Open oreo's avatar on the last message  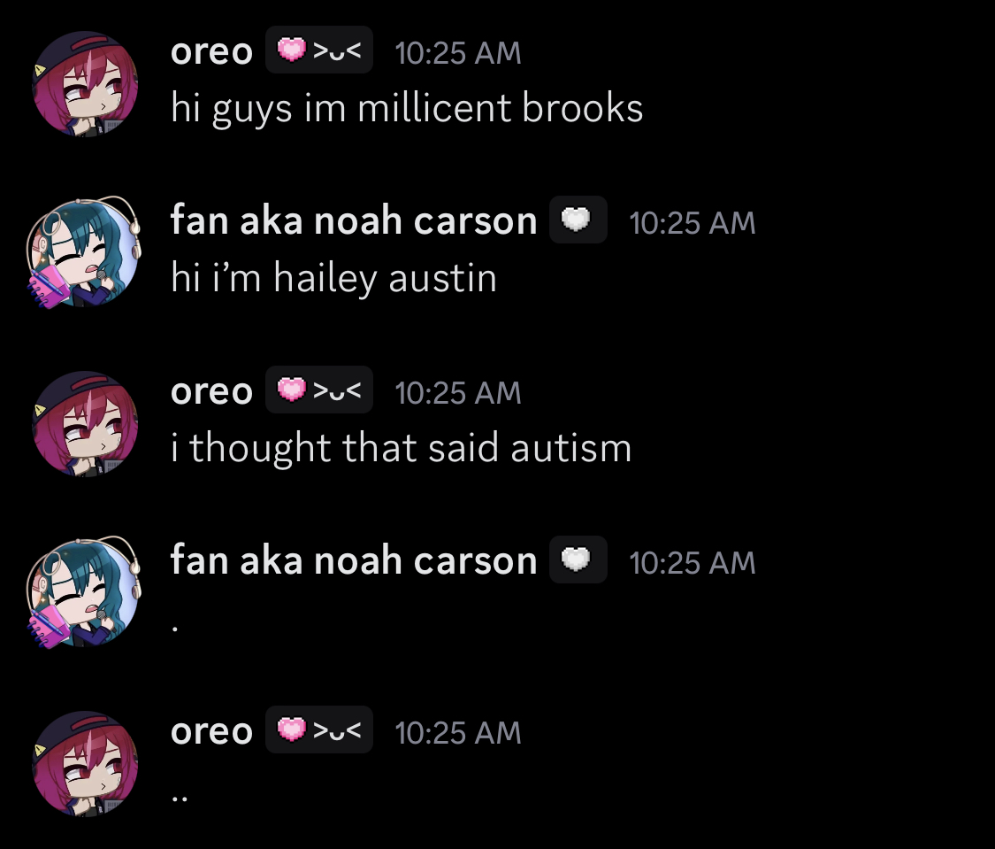click(85, 763)
